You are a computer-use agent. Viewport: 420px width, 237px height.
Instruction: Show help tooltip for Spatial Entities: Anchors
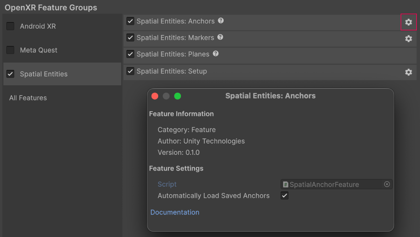tap(221, 21)
